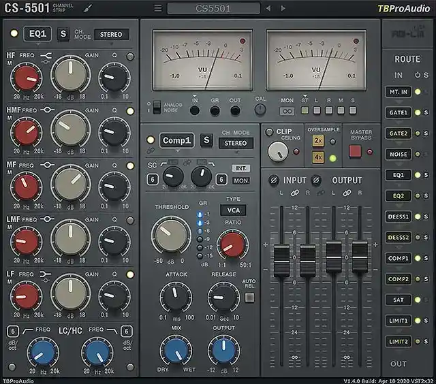Open the hamburger menu next to preset name
Screen dimensions: 436x384
(x=158, y=8)
